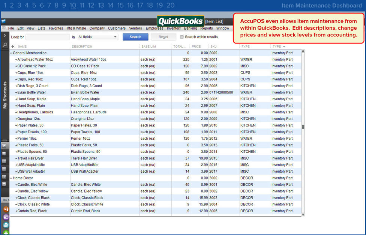Open the Vendors menu
366x235 pixels.
[135, 28]
